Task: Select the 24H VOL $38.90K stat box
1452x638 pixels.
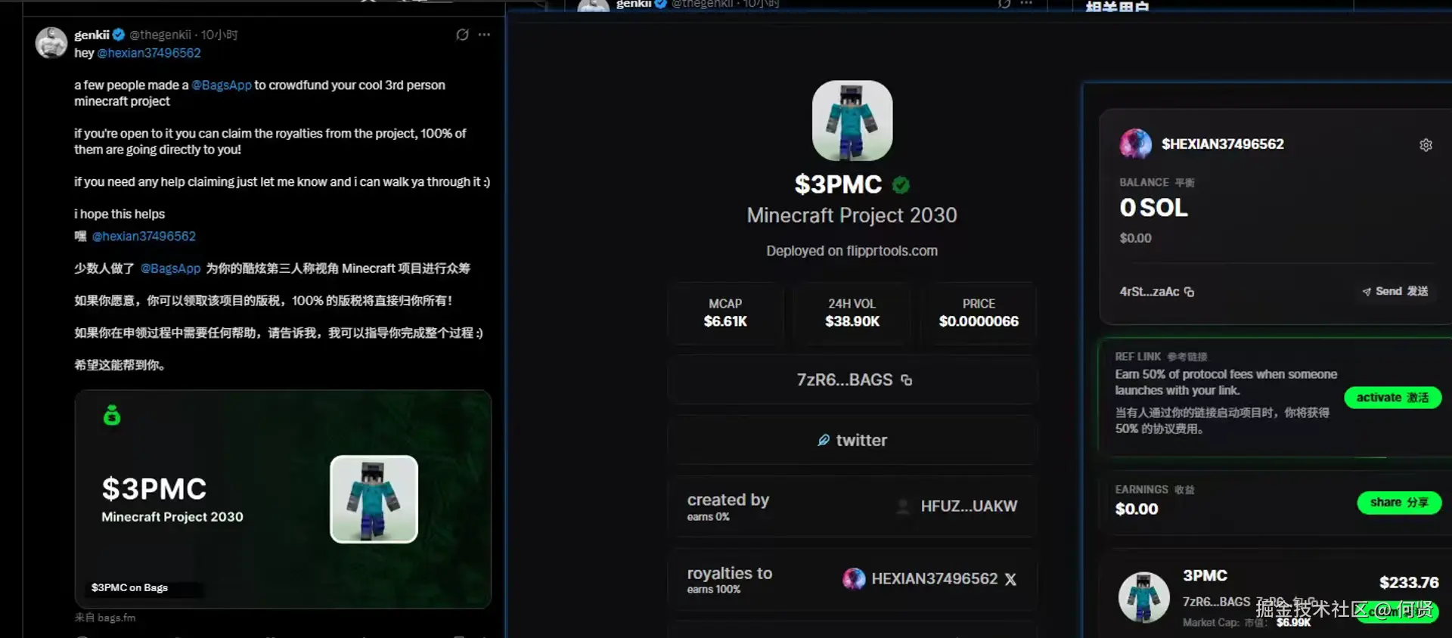Action: 852,313
